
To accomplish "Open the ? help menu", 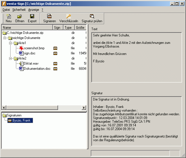I will pos(42,10).
